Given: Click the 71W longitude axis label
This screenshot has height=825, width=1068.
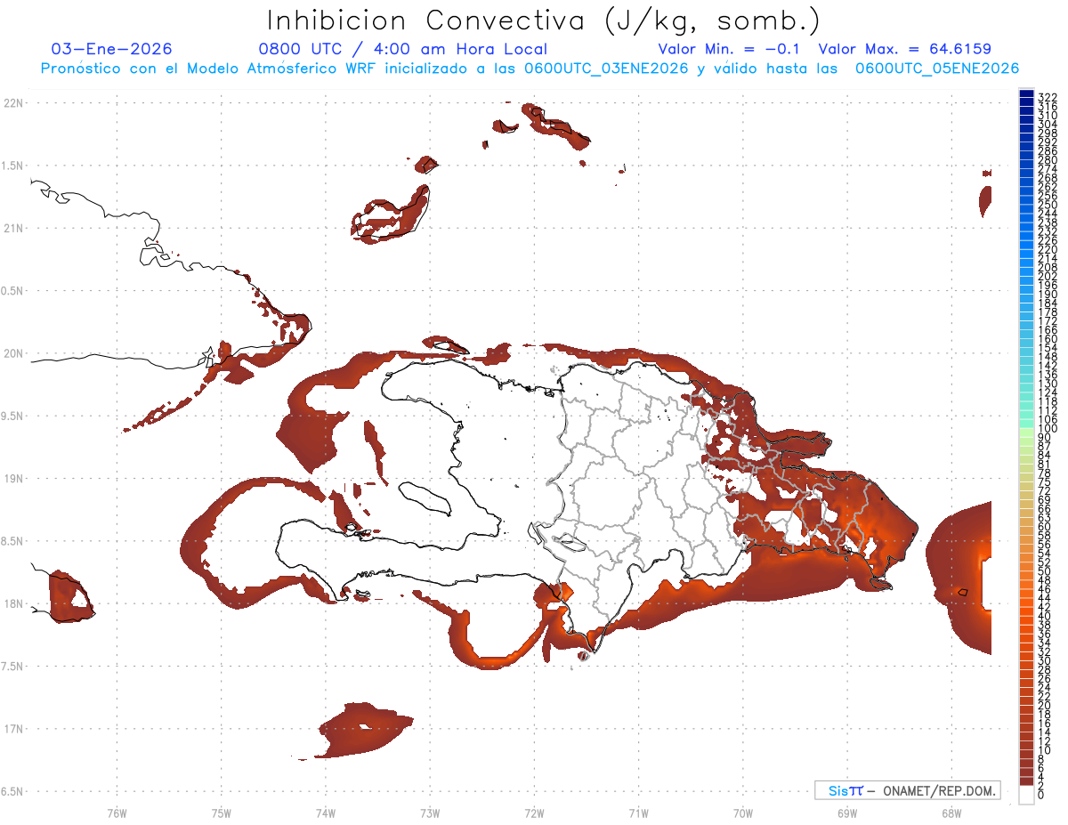Looking at the screenshot, I should coord(638,813).
